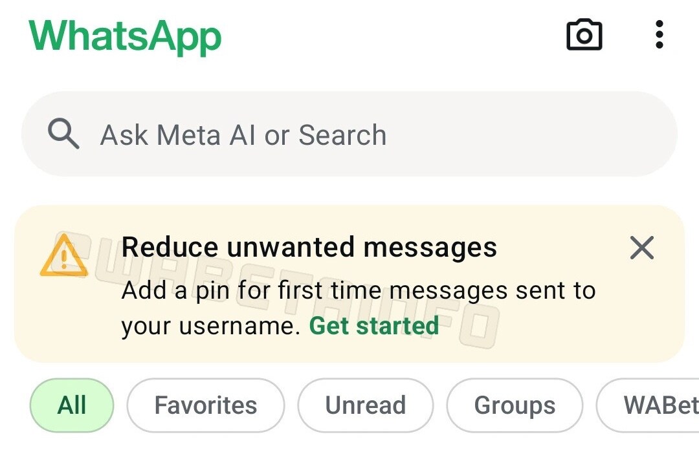Filter chats by Groups
This screenshot has height=461, width=699.
pyautogui.click(x=515, y=405)
